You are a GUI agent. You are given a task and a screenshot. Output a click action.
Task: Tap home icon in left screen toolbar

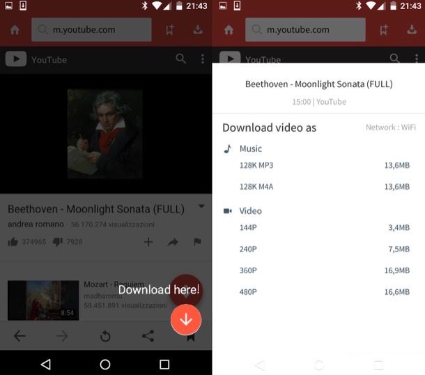15,30
